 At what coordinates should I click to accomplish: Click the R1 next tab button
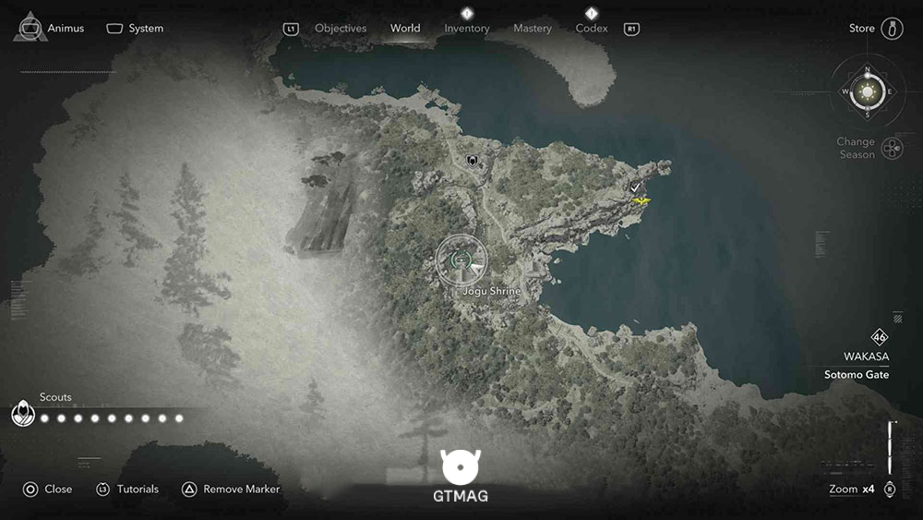(631, 29)
